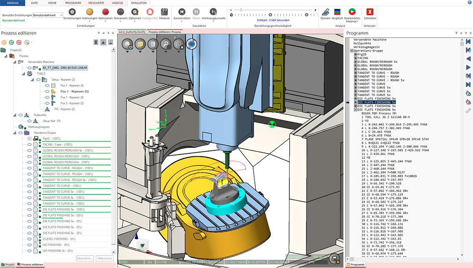The height and width of the screenshot is (268, 473).
Task: Toggle the PrgID checkbox
Action: point(30,138)
